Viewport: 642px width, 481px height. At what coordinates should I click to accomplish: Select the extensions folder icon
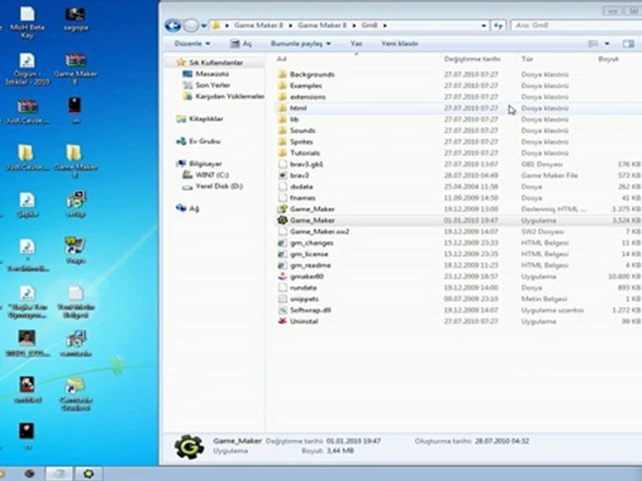pyautogui.click(x=282, y=97)
